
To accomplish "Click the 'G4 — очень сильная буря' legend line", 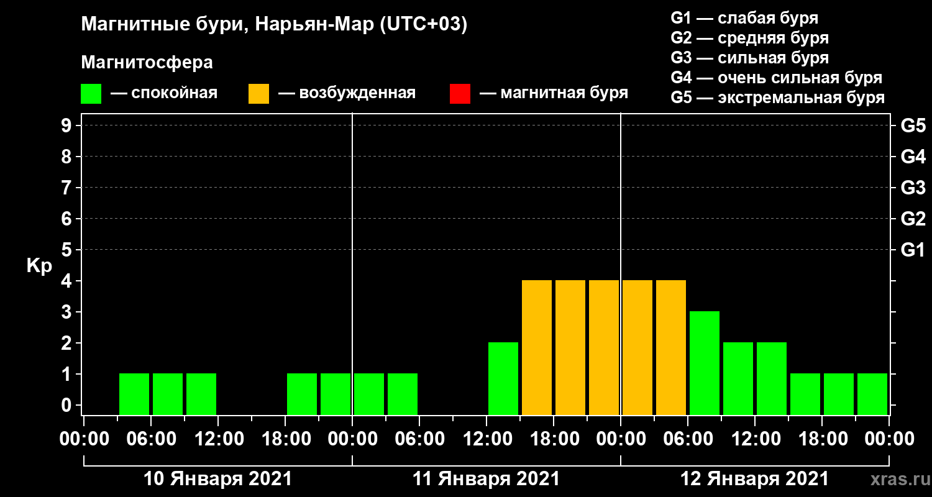I will tap(776, 78).
